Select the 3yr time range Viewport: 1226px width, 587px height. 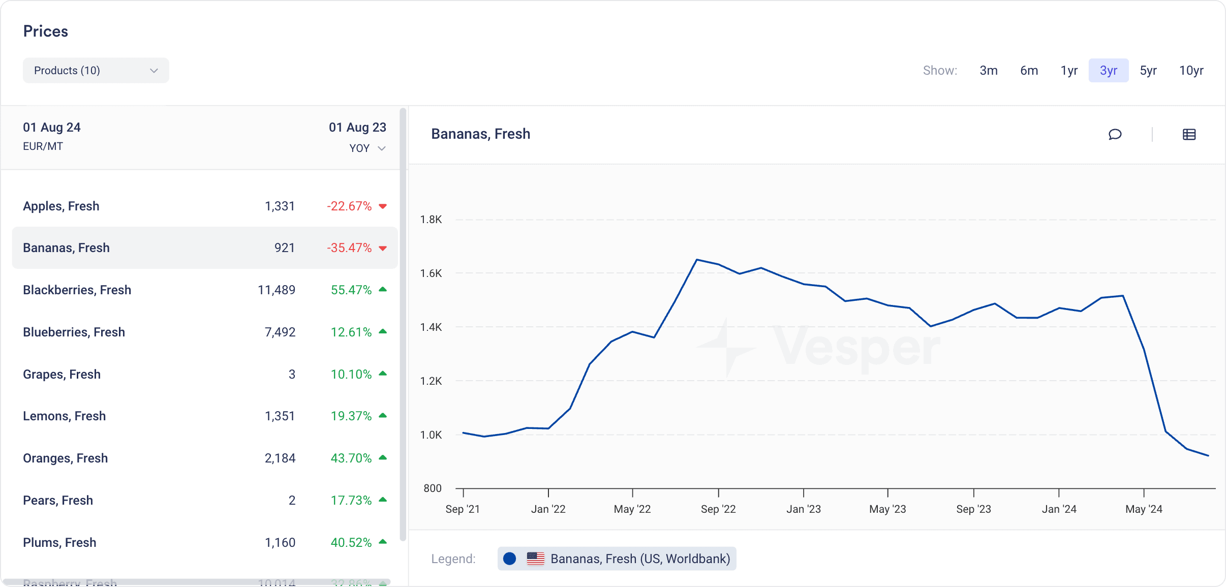point(1109,71)
